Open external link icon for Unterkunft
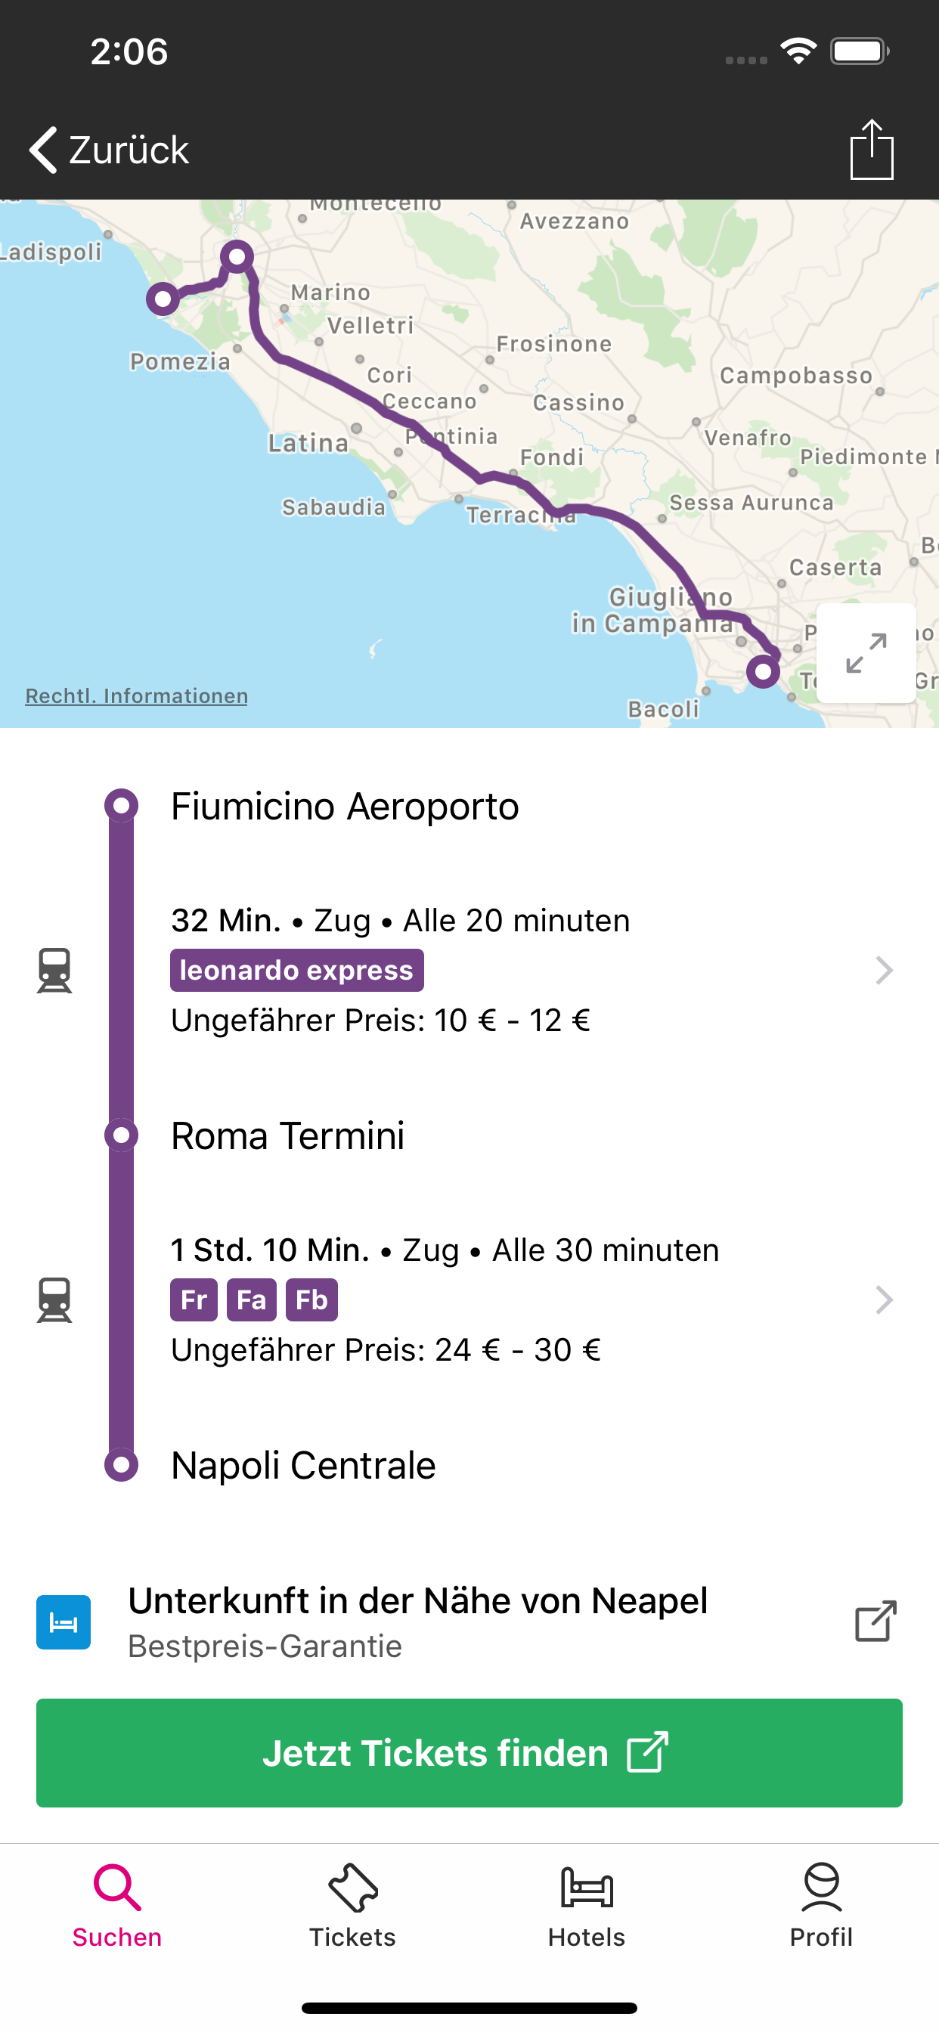This screenshot has width=939, height=2032. (x=876, y=1621)
